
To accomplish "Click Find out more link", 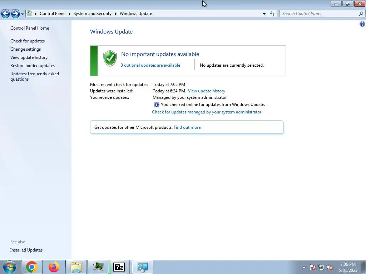I will click(187, 127).
